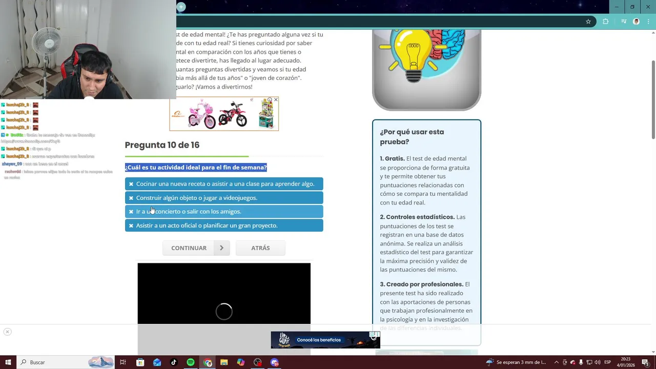The image size is (656, 369).
Task: Click the stream chat message from zhayev_09
Action: (x=35, y=164)
